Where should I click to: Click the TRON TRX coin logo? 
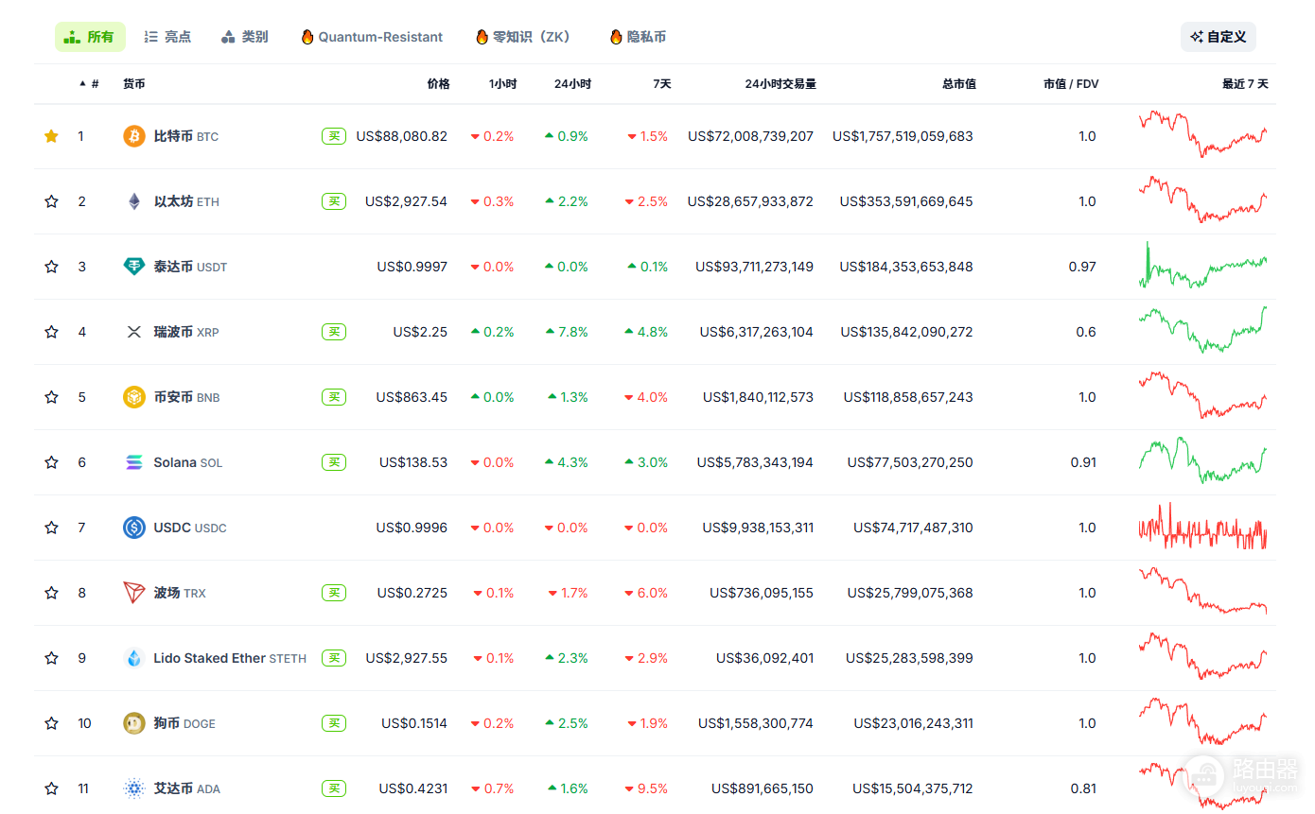tap(134, 593)
